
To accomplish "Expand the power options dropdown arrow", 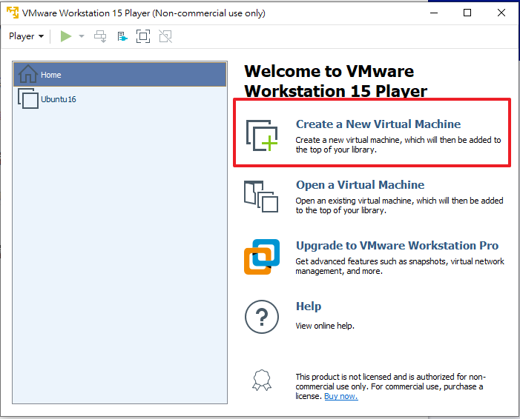I will click(82, 36).
